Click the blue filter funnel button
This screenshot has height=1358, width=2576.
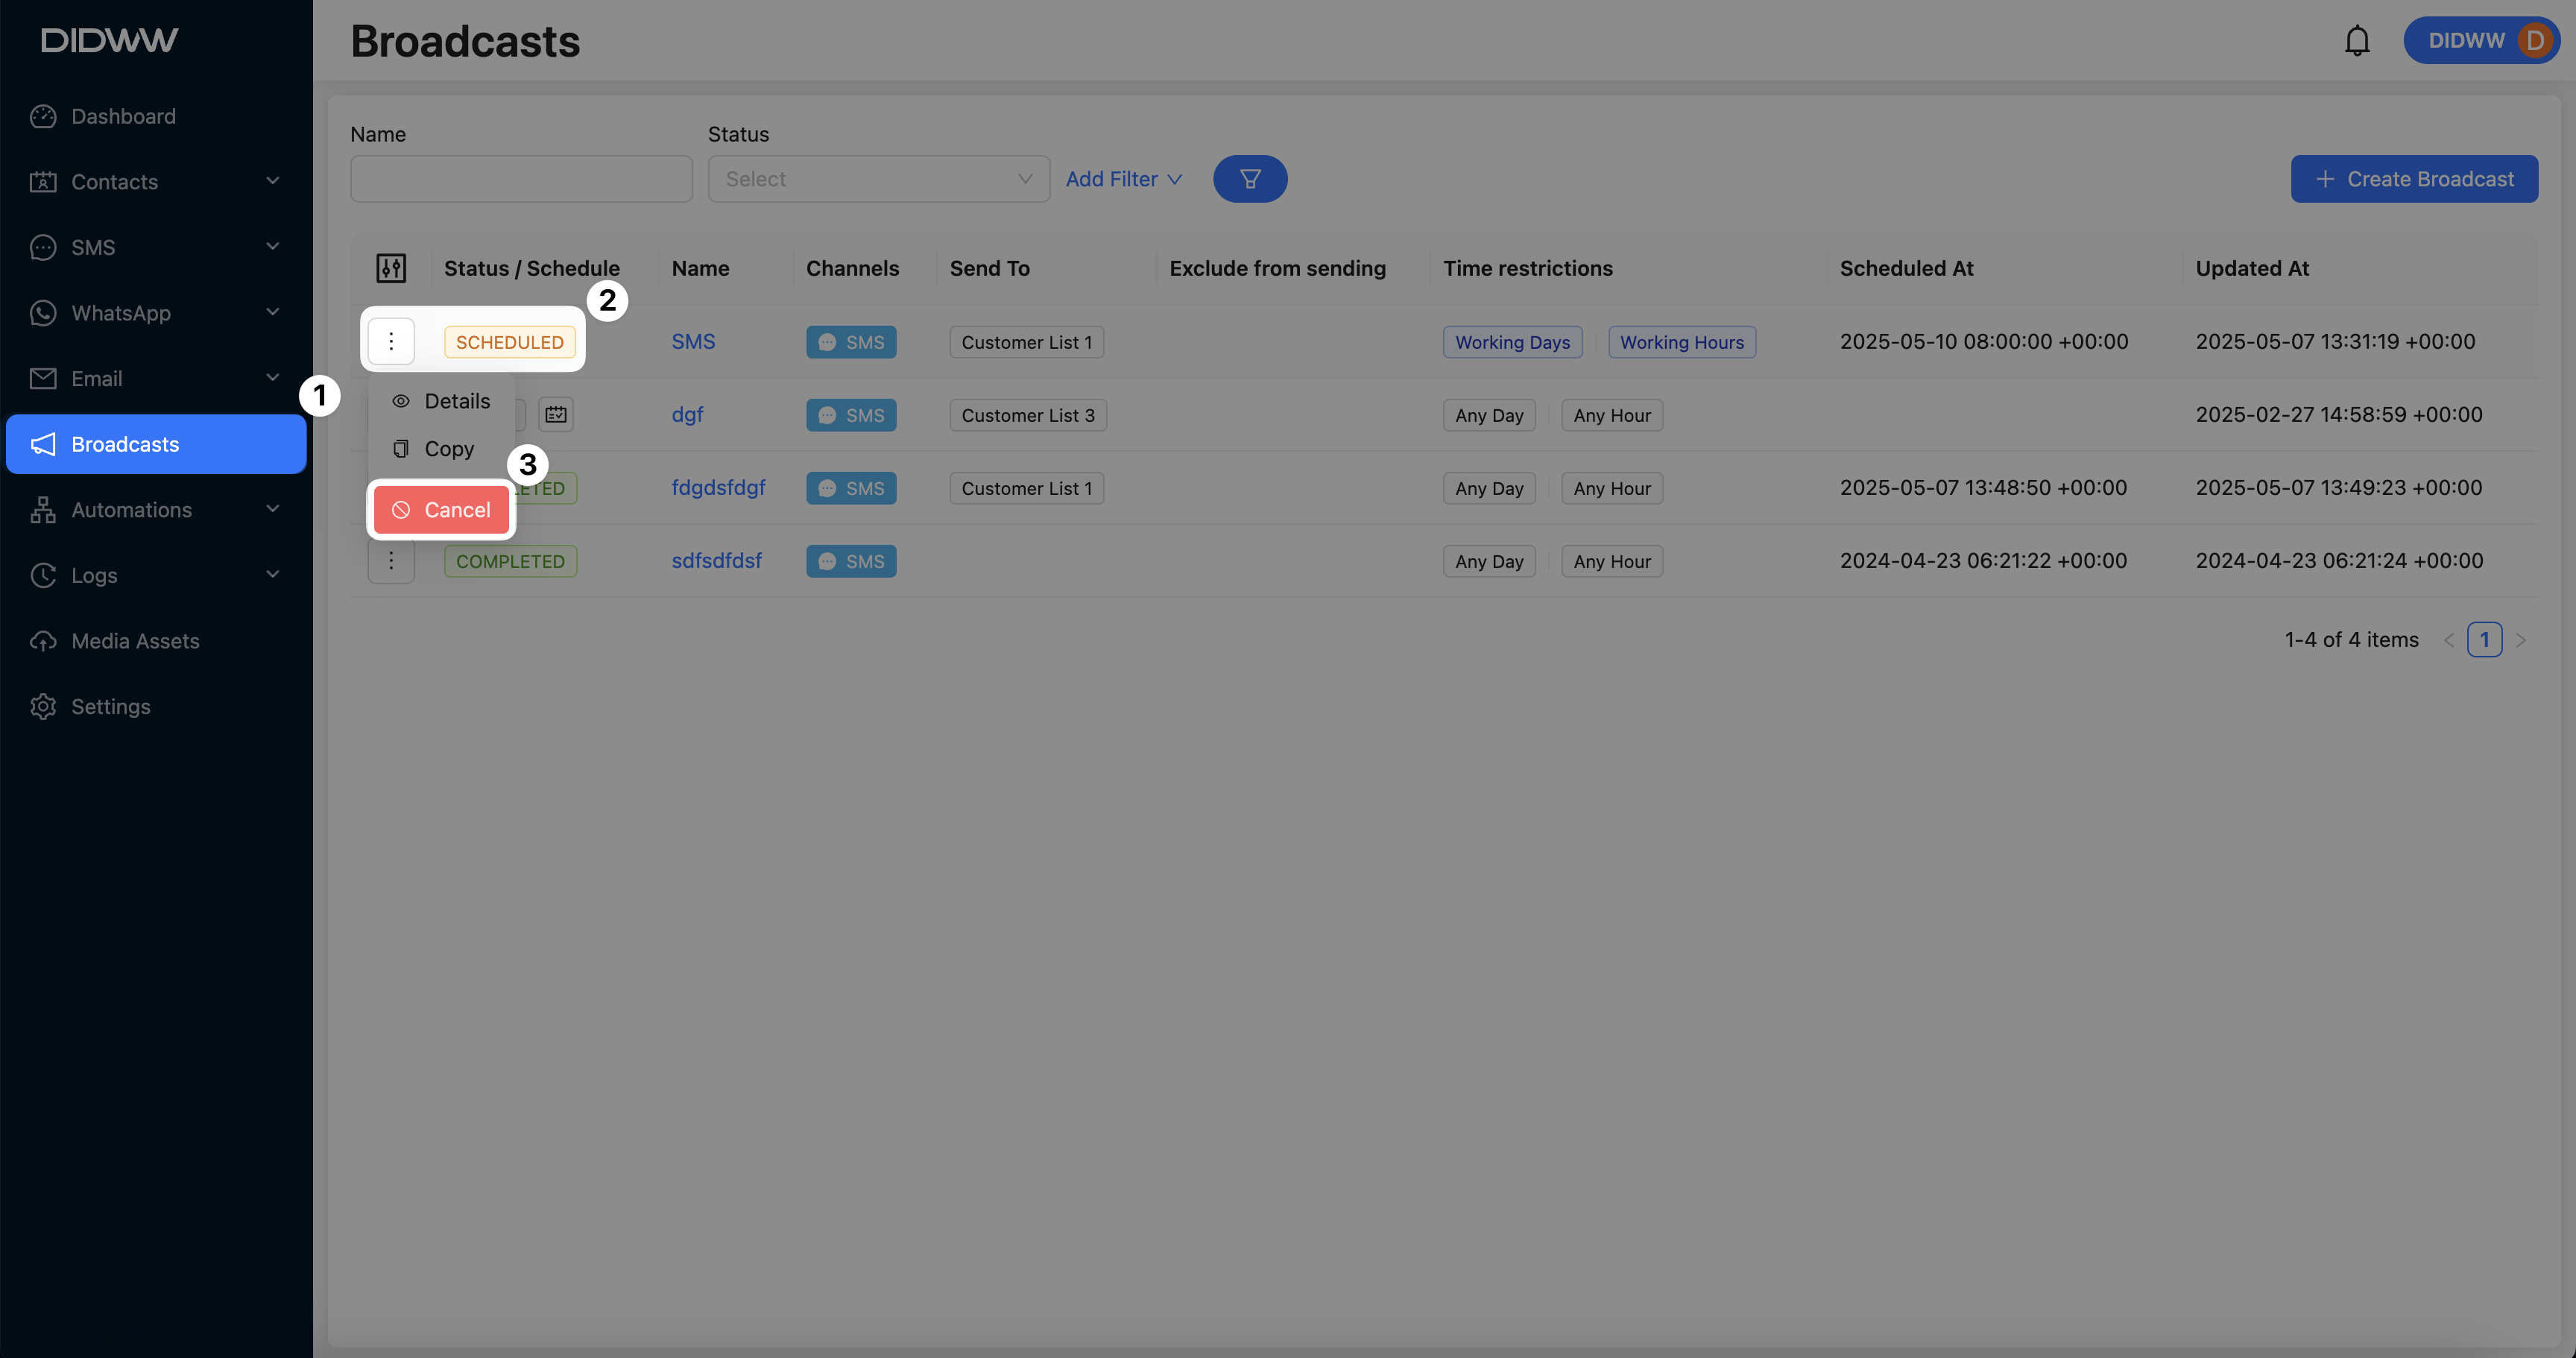click(x=1250, y=179)
